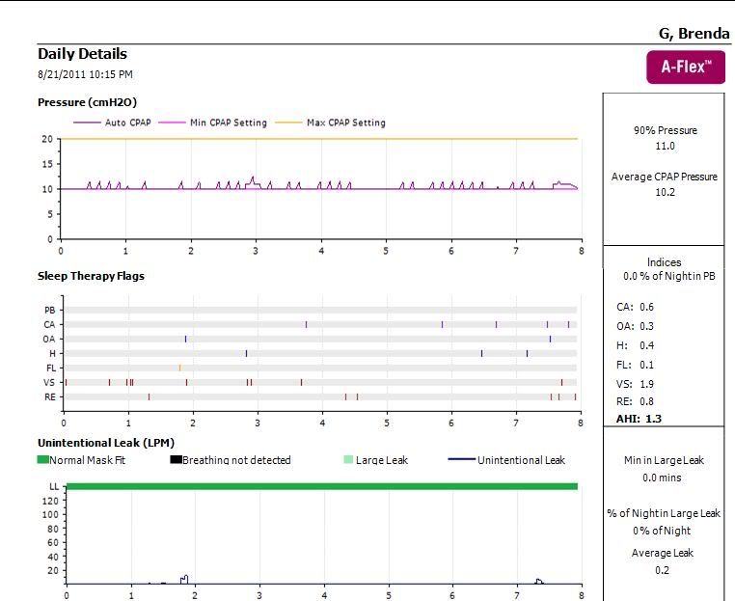Click the Unintentional Leak legend line
Screen dimensions: 735x601
click(x=461, y=460)
